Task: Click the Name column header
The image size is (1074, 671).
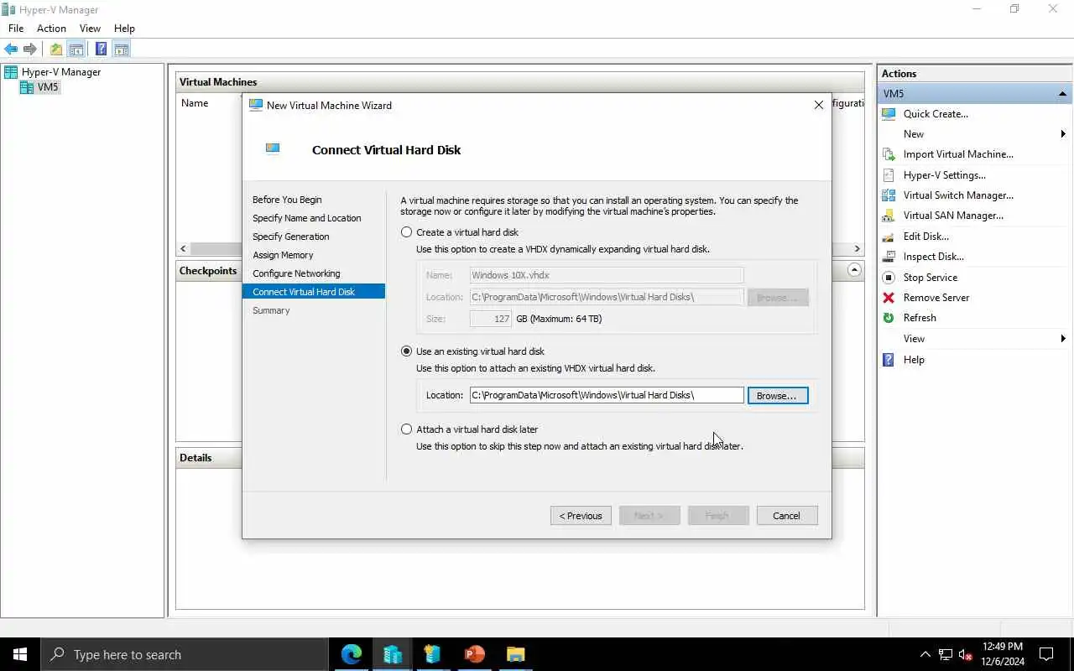Action: [195, 103]
